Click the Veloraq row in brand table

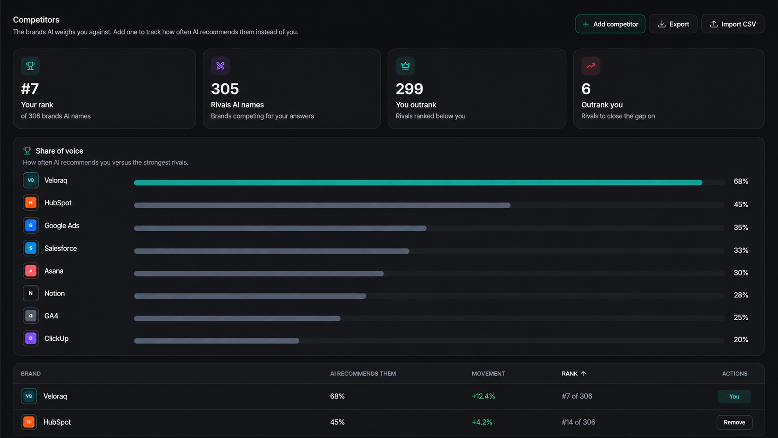coord(389,397)
